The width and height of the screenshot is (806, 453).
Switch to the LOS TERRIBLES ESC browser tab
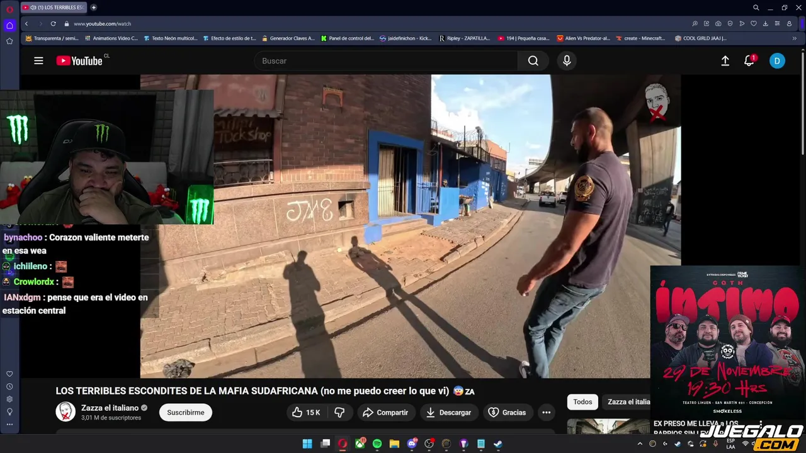click(x=54, y=8)
